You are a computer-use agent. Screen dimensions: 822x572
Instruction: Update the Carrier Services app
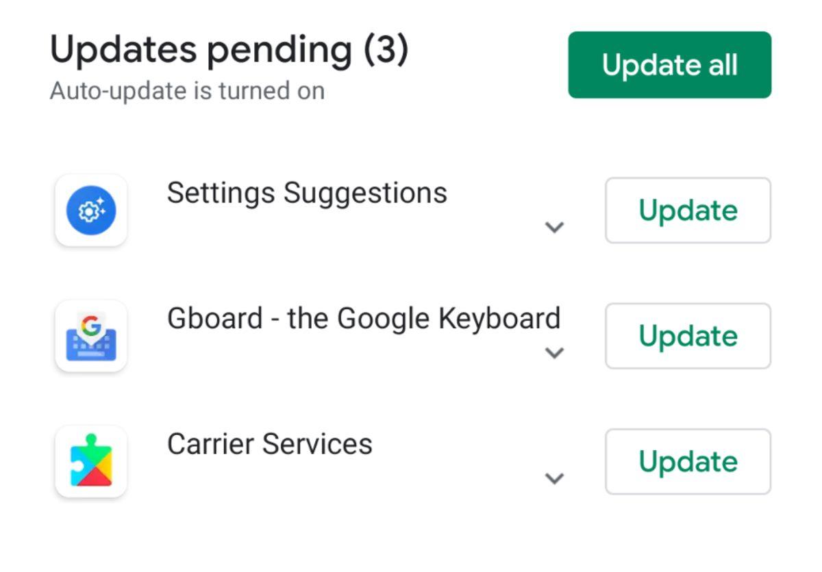pos(687,461)
